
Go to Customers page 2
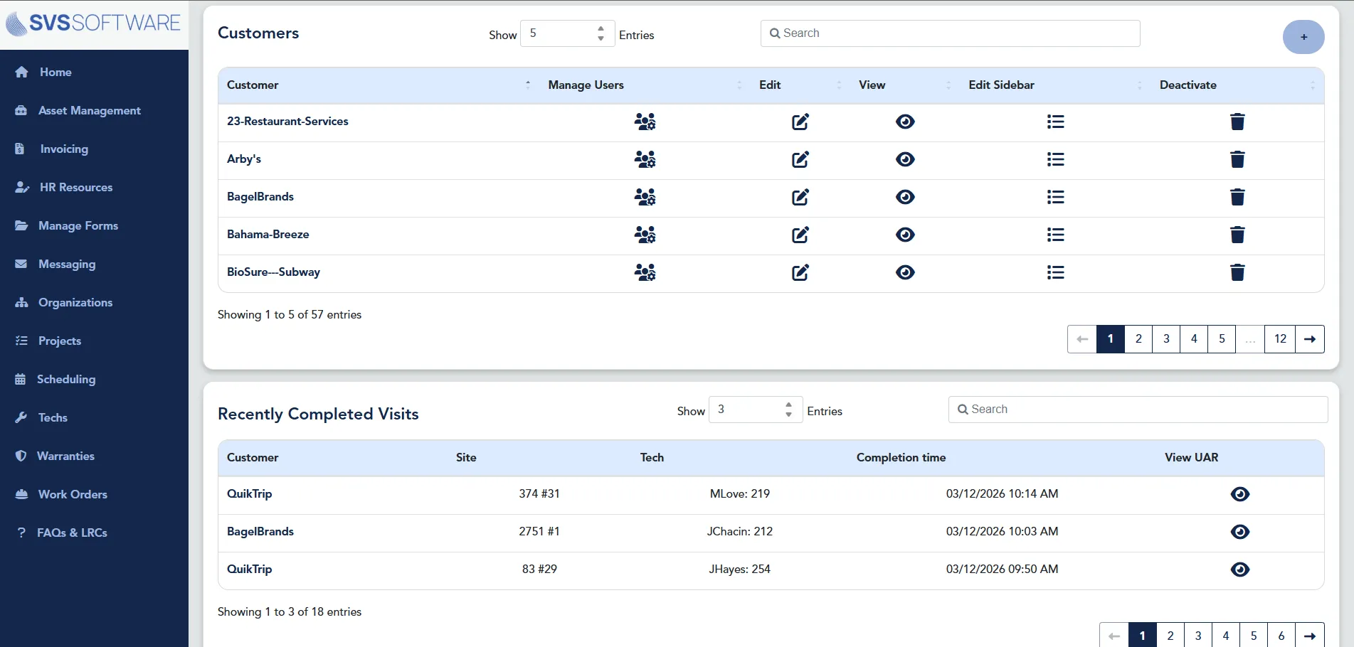(1138, 339)
